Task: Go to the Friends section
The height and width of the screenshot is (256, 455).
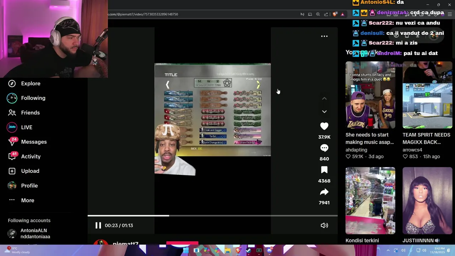Action: point(23,113)
